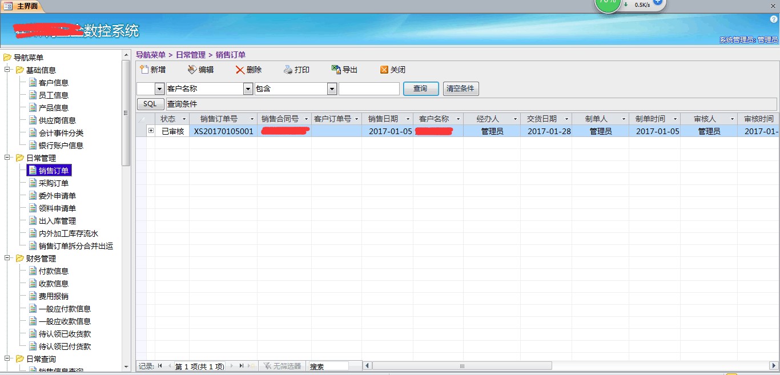Open the 销售订单号 column filter arrow
This screenshot has height=375, width=780.
(x=252, y=119)
